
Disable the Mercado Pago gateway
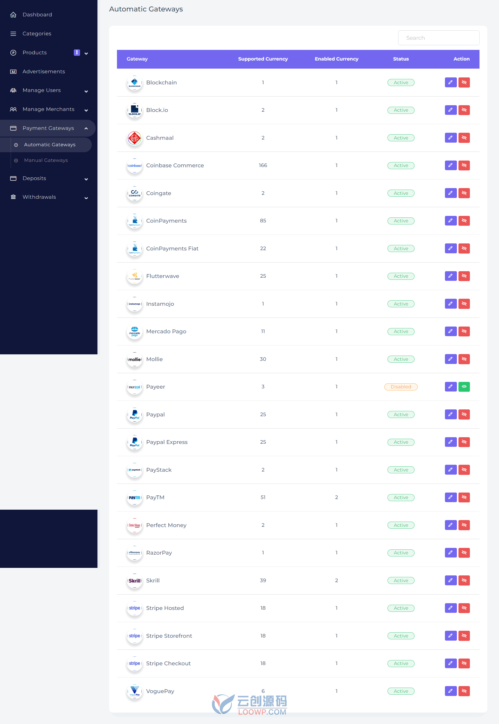(x=464, y=331)
